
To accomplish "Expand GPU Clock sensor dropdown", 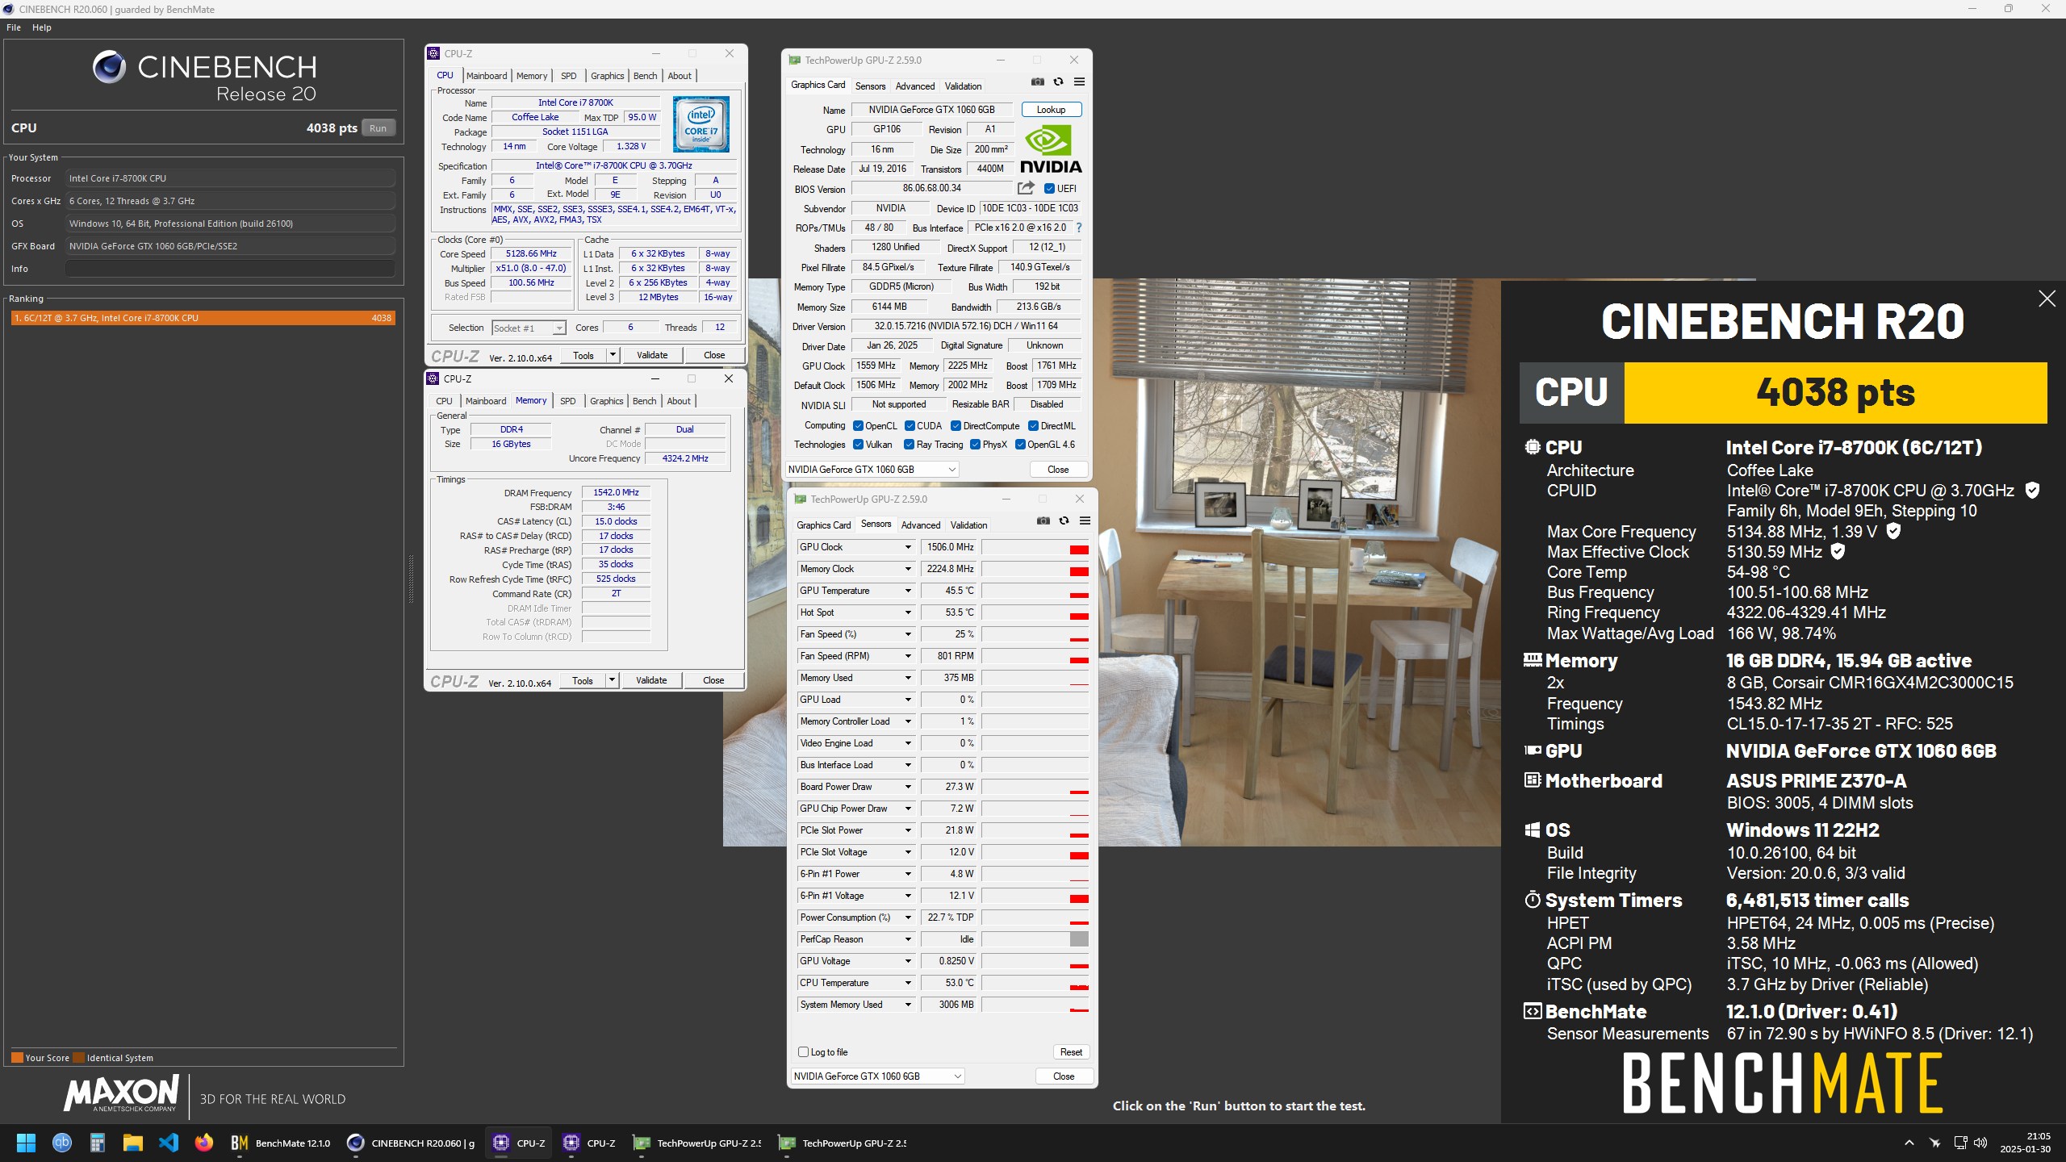I will click(908, 547).
